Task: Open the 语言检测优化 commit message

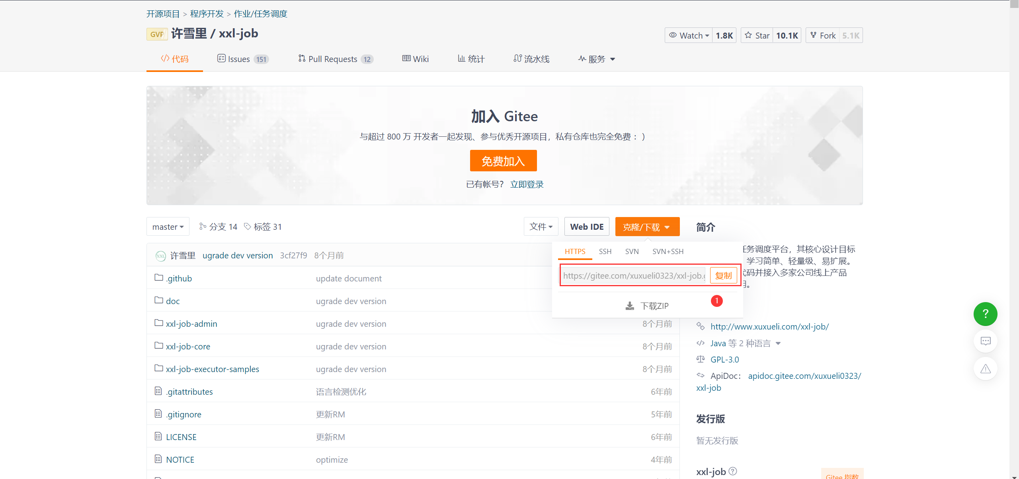Action: click(x=341, y=392)
